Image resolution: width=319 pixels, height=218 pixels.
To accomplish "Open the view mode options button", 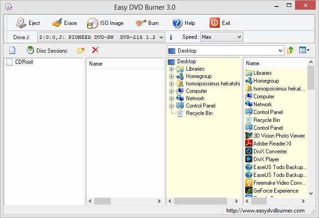I will pyautogui.click(x=304, y=50).
